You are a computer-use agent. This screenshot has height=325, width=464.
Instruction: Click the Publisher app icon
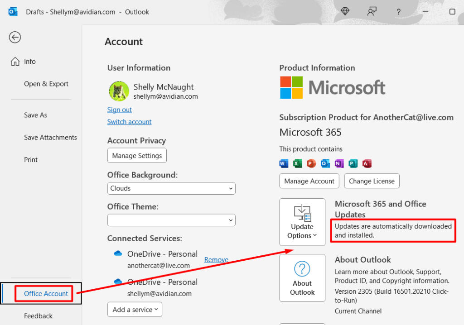click(353, 163)
